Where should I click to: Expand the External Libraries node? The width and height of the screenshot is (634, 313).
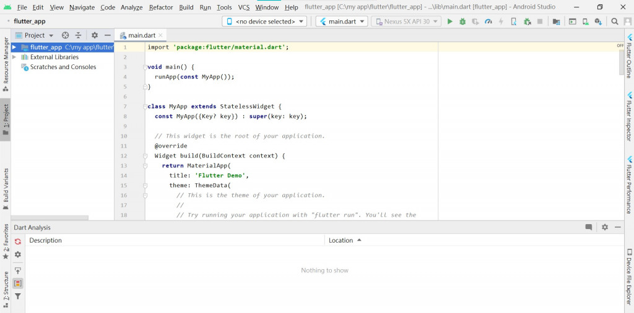point(14,57)
